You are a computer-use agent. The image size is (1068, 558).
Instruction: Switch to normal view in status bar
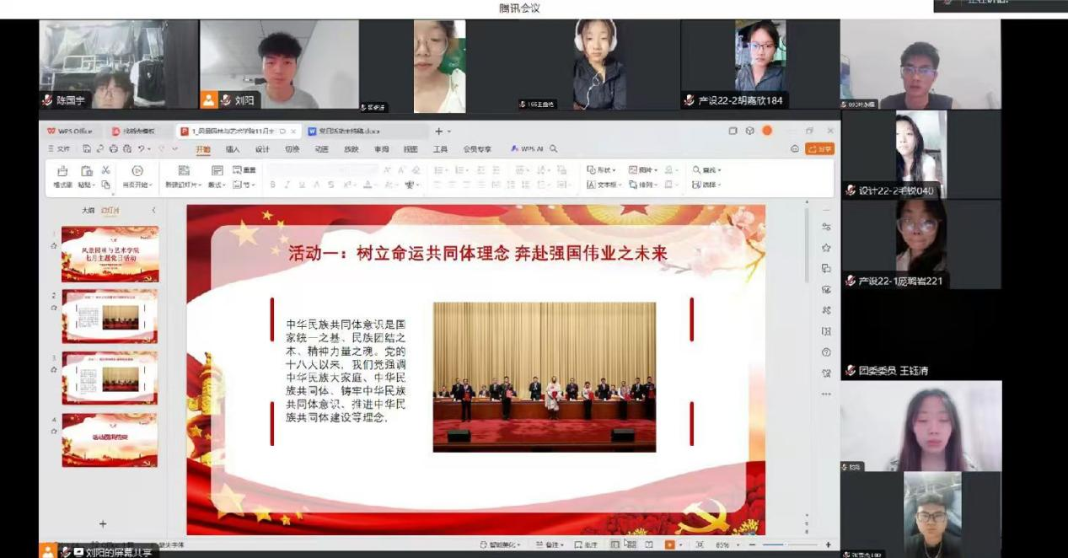coord(615,545)
